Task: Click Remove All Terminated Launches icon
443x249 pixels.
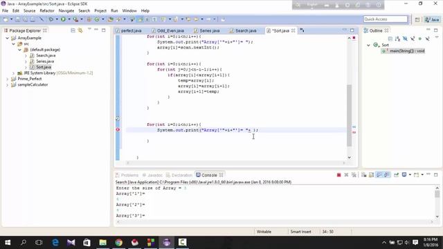Action: coord(354,175)
